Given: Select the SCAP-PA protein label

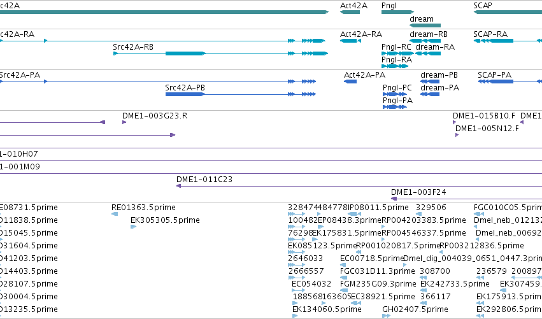Looking at the screenshot, I should [x=495, y=75].
